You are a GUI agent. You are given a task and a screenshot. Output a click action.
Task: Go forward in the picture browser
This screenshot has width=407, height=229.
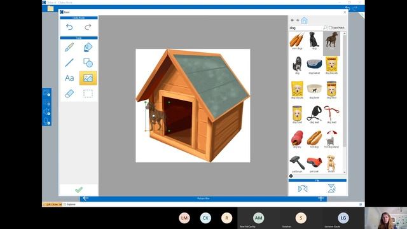298,20
